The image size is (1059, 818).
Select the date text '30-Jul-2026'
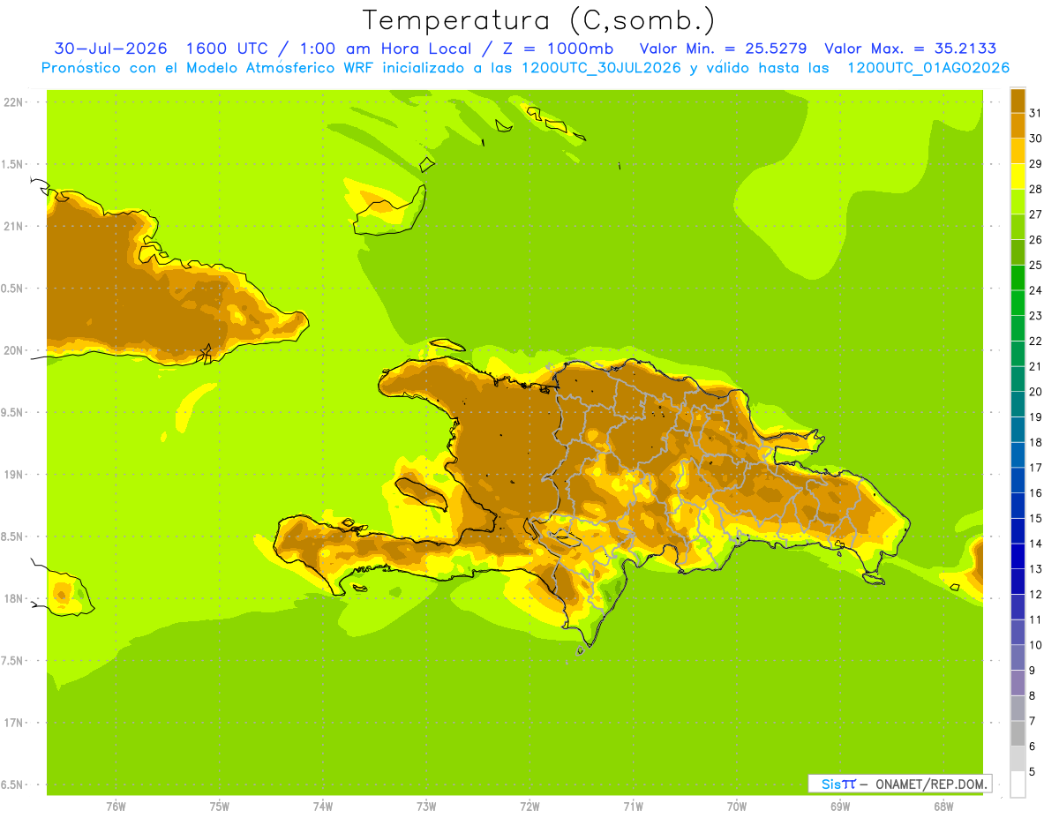coord(111,48)
